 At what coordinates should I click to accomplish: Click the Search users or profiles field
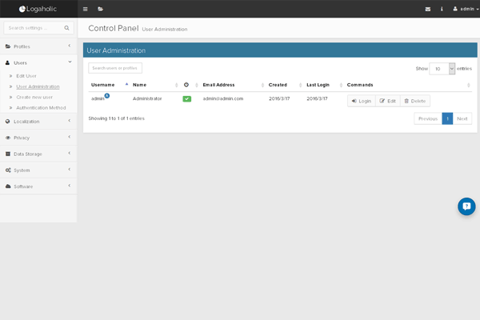pyautogui.click(x=115, y=68)
